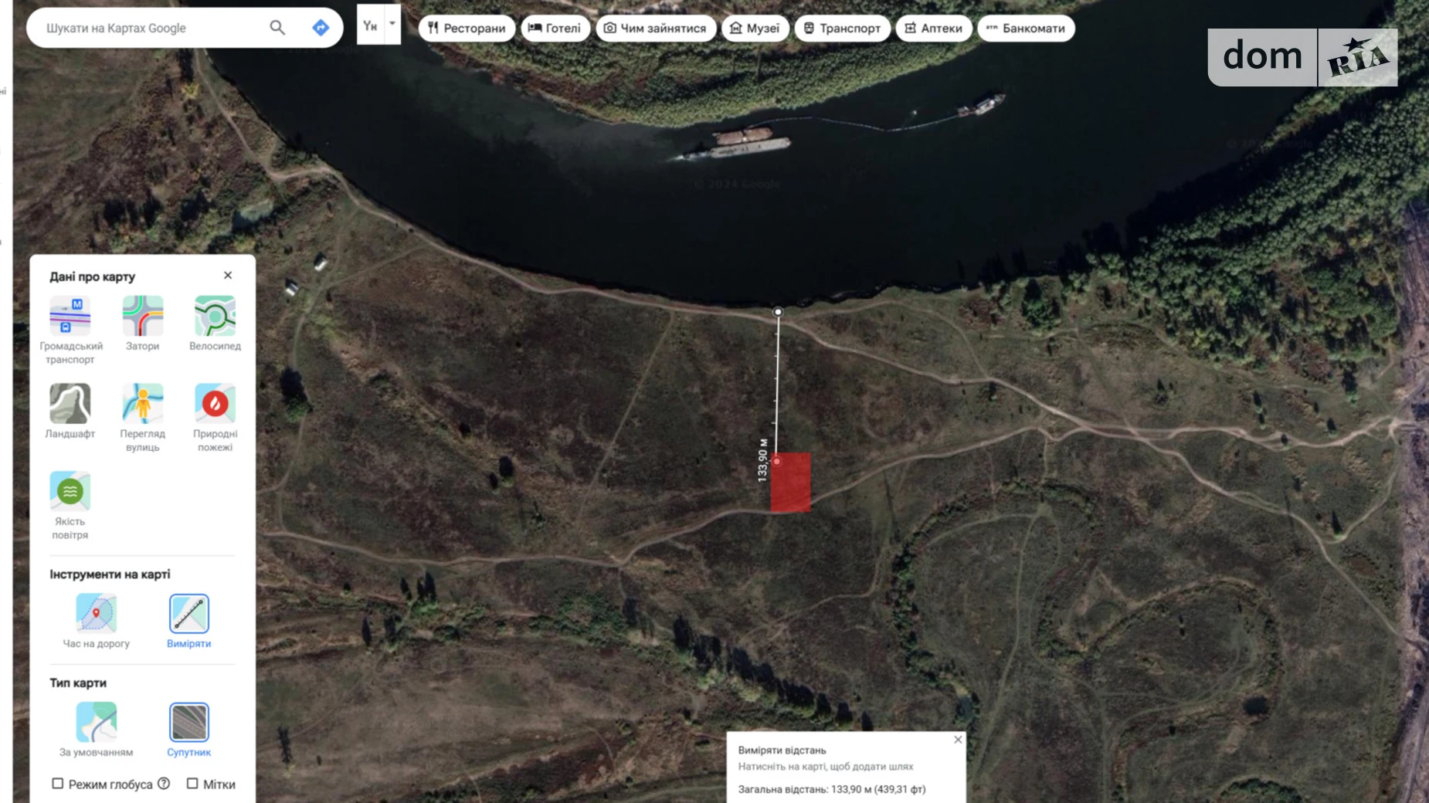The image size is (1429, 803).
Task: Show the Ландшафт terrain layer
Action: coord(70,404)
